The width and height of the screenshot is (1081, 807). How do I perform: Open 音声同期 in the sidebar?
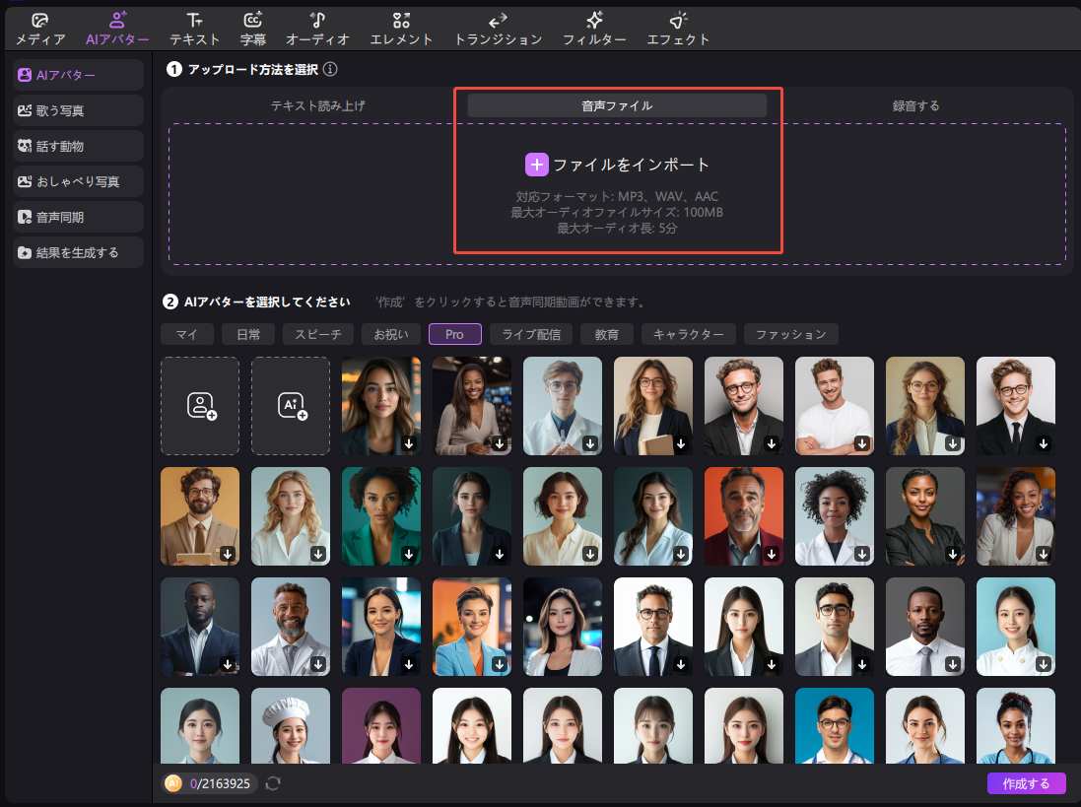78,217
